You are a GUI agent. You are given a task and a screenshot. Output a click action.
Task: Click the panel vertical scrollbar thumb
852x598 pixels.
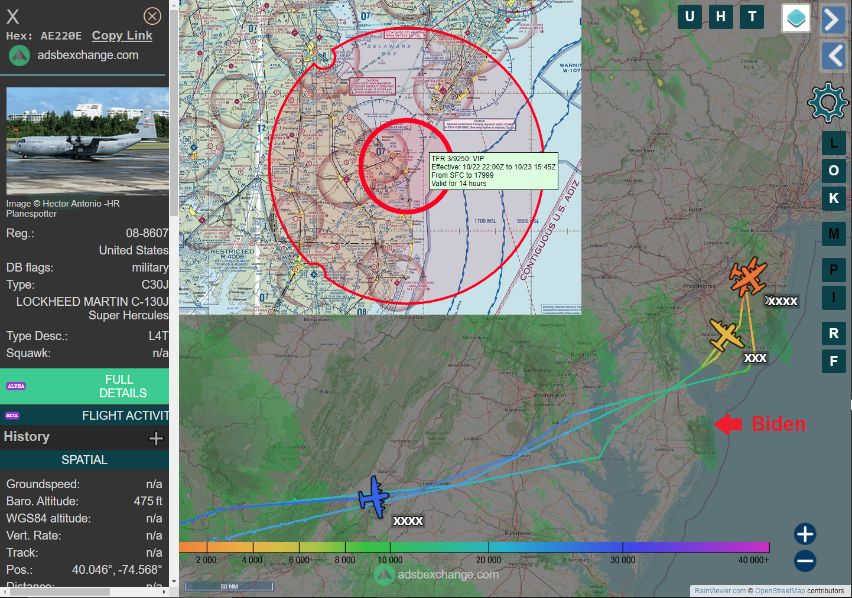[x=174, y=112]
